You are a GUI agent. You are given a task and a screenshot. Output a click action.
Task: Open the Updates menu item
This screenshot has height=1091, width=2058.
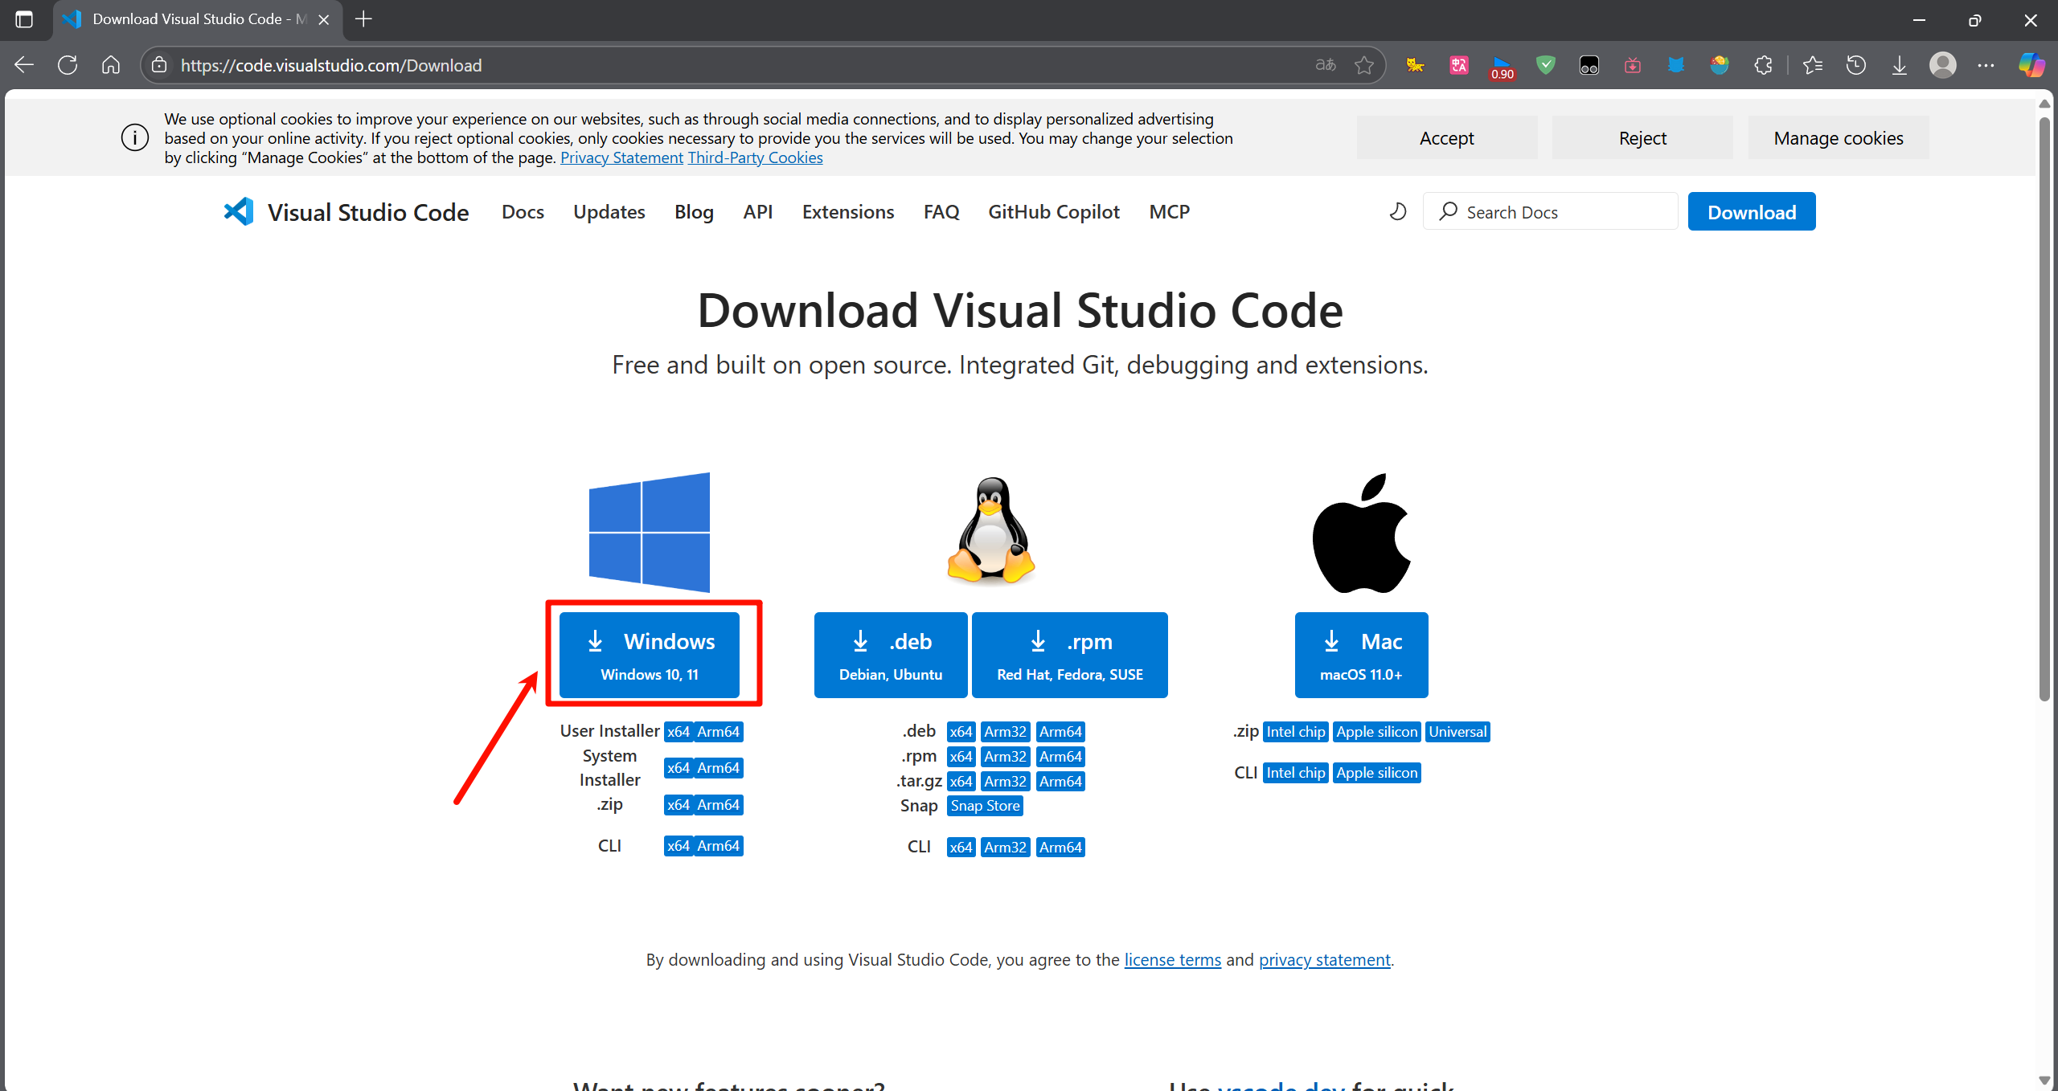tap(609, 212)
